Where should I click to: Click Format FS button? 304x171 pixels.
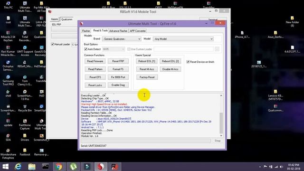118,69
